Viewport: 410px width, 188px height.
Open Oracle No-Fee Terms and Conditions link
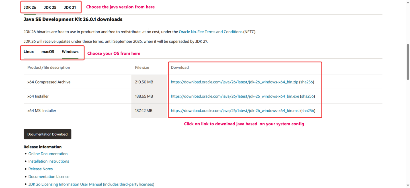tap(211, 32)
